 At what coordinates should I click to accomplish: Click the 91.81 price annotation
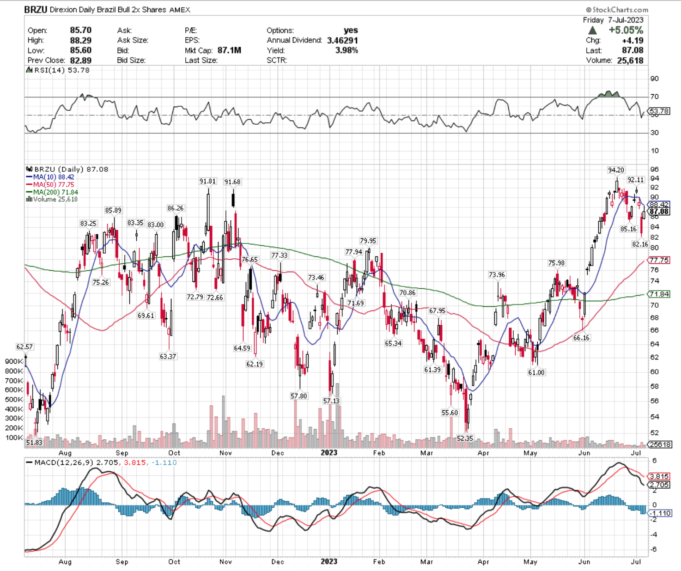tap(207, 181)
